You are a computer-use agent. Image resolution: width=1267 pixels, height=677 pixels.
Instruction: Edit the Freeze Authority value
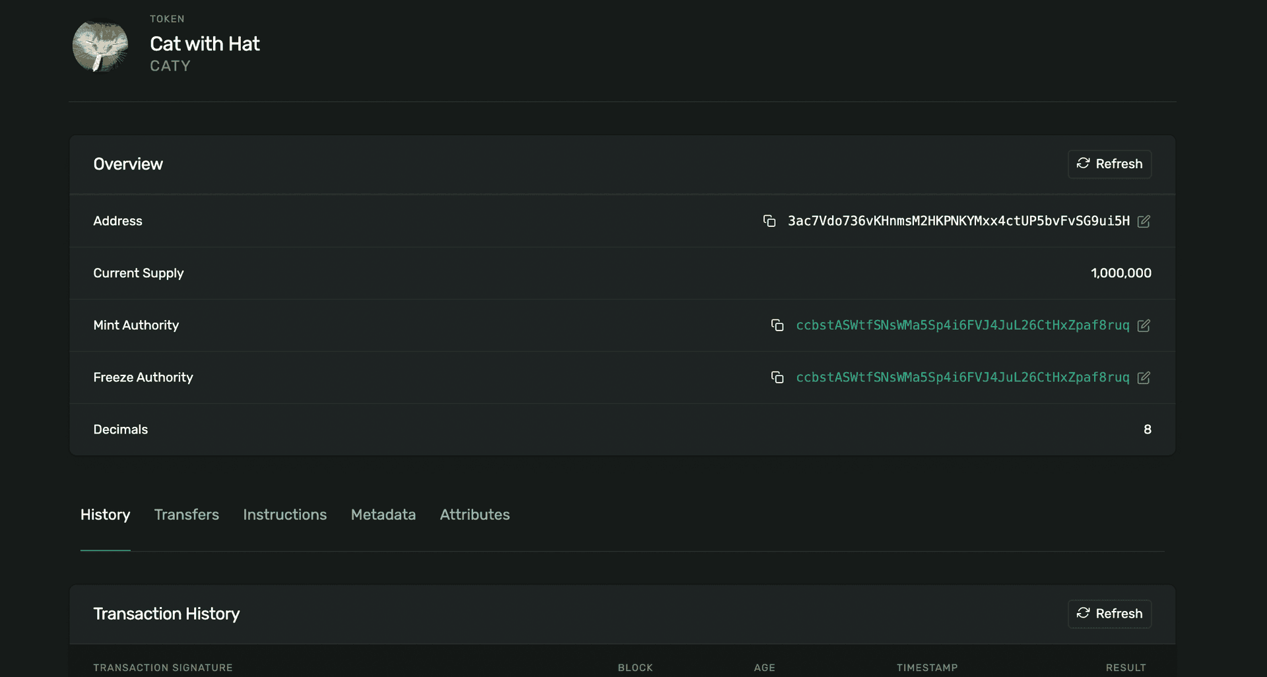(x=1144, y=377)
